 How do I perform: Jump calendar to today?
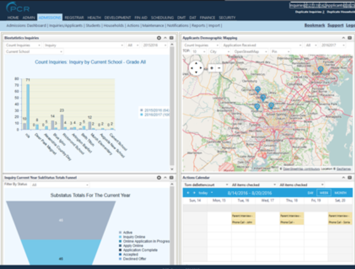point(203,193)
